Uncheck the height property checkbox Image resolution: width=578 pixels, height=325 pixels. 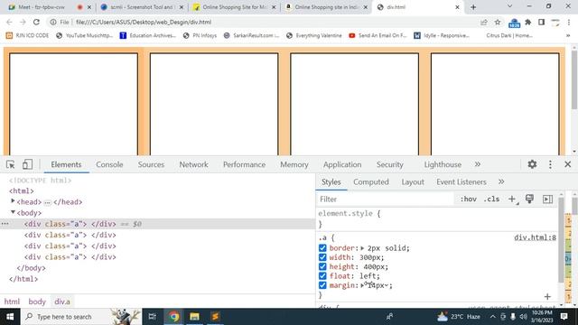click(322, 266)
